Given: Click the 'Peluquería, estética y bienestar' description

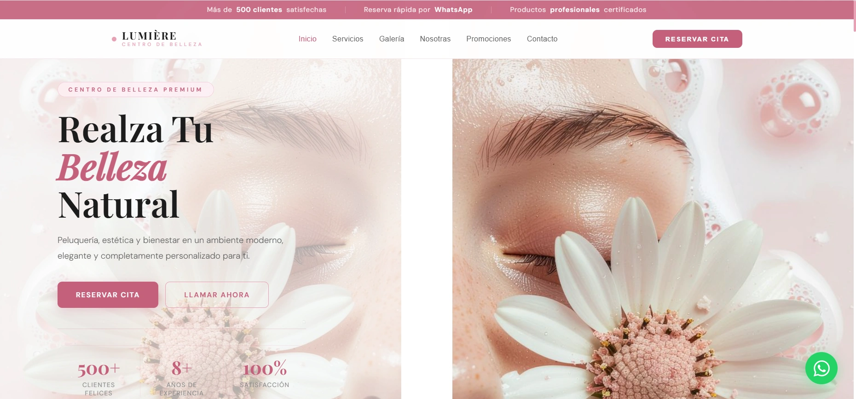Looking at the screenshot, I should [x=170, y=248].
